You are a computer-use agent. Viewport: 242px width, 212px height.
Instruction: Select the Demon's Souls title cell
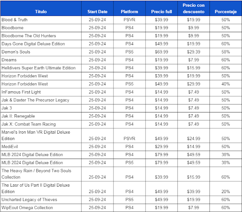point(41,52)
